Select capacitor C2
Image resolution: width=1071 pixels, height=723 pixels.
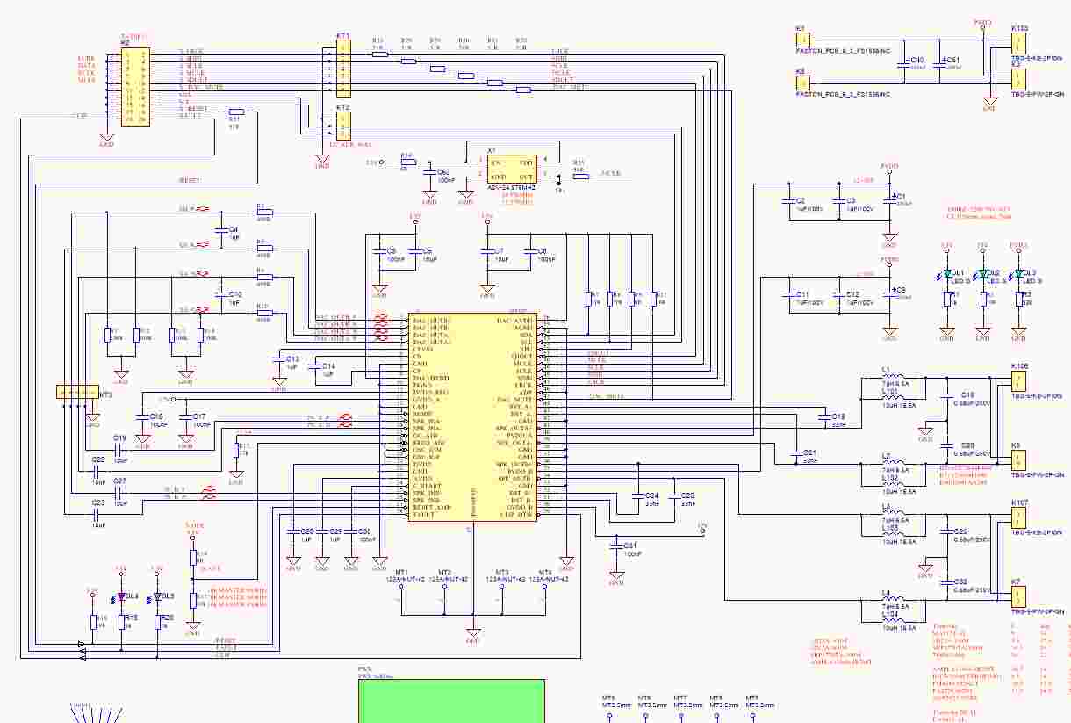[x=788, y=201]
